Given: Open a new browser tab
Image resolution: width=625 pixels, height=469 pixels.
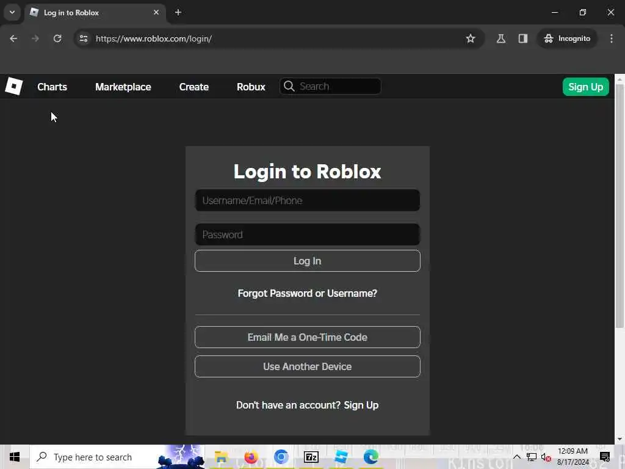Looking at the screenshot, I should [x=178, y=12].
